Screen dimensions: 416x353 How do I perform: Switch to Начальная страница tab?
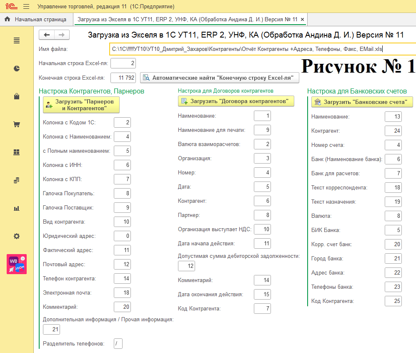click(x=37, y=19)
